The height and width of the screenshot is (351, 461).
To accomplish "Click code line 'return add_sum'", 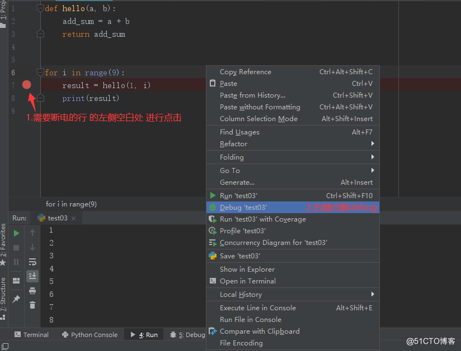I will click(x=94, y=34).
